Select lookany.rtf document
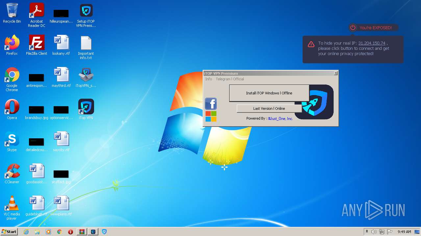Screen dimensions: 421x236 61,45
